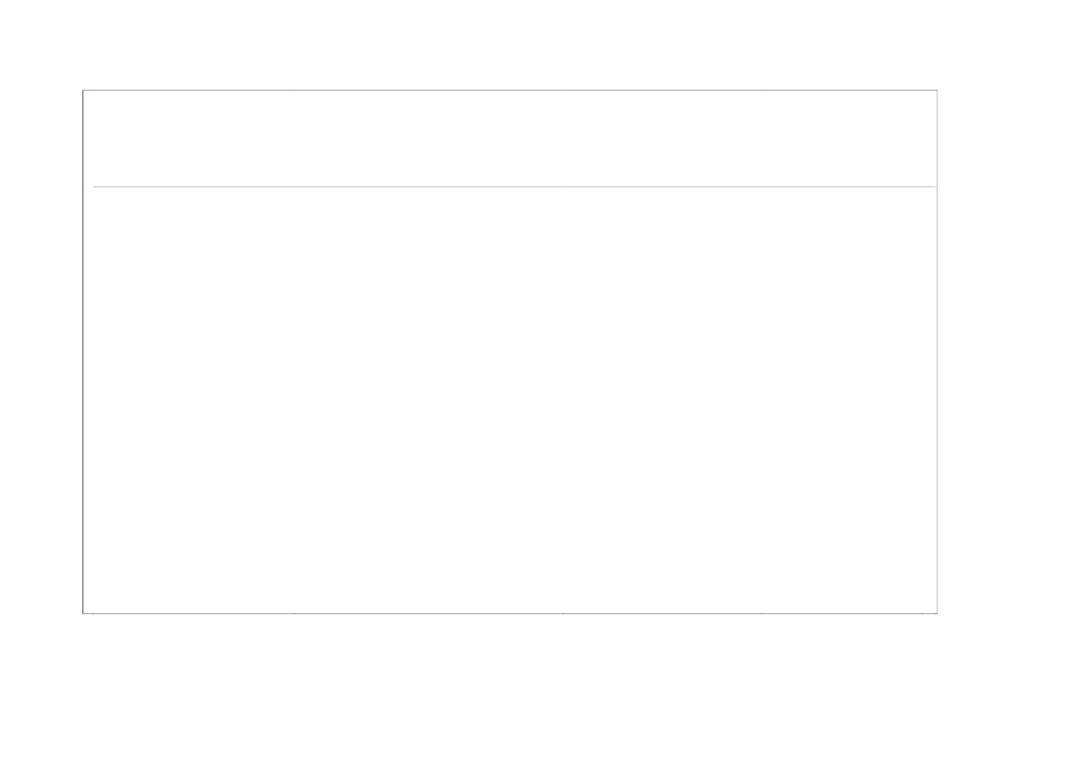Click the empty margin below the bordered panel

coord(509,685)
